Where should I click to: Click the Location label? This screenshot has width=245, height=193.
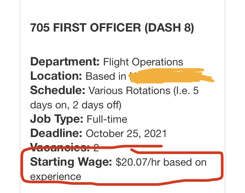point(56,76)
